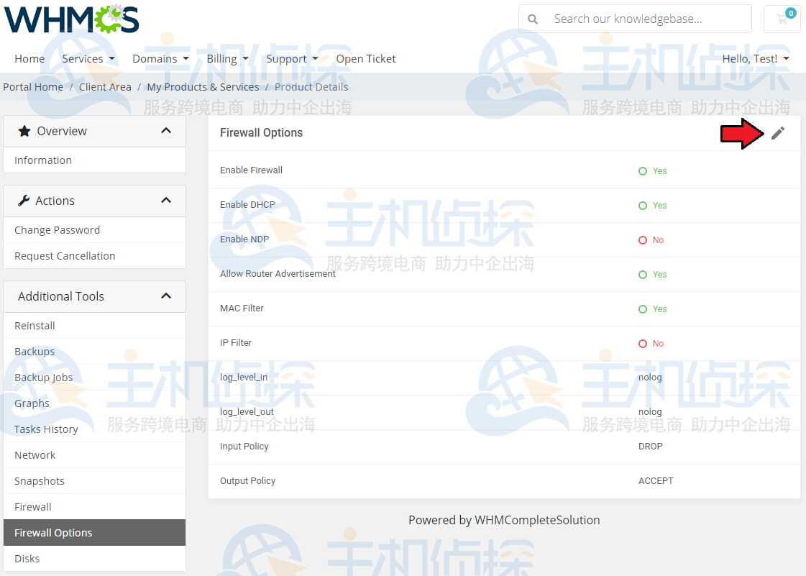Click the My Products & Services breadcrumb
The width and height of the screenshot is (806, 576).
pos(203,87)
